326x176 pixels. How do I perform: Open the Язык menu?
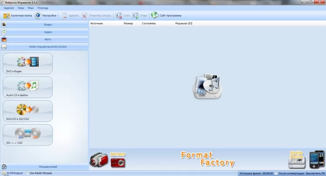[x=30, y=8]
